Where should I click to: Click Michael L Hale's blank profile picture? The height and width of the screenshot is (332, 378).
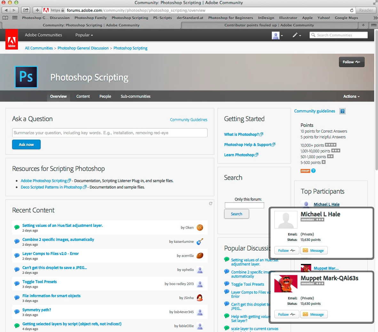286,220
